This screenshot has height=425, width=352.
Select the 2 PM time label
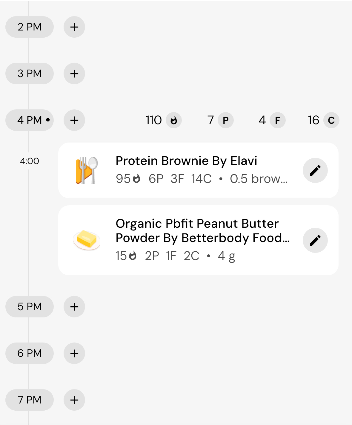coord(30,27)
